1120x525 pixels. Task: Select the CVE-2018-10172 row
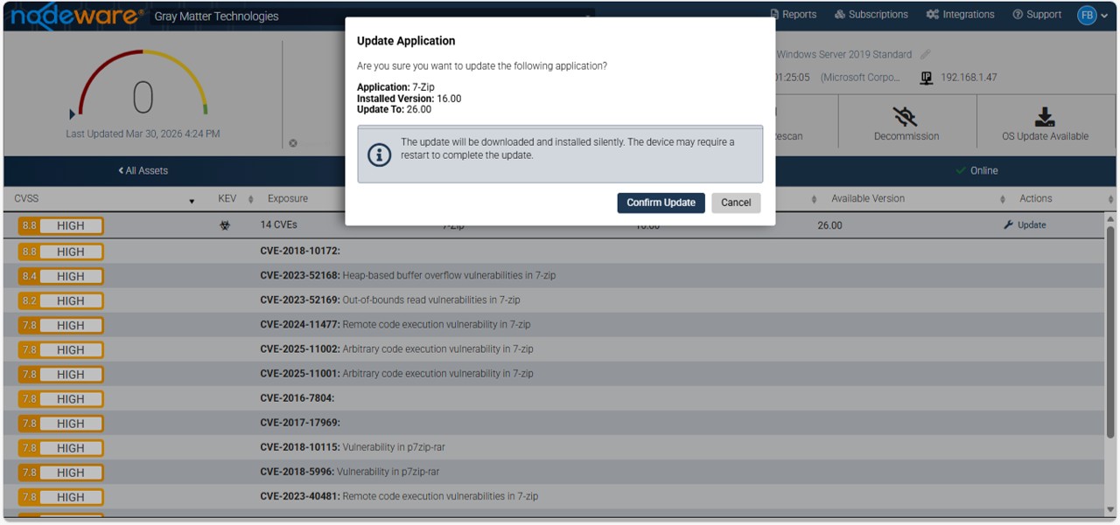[x=553, y=251]
